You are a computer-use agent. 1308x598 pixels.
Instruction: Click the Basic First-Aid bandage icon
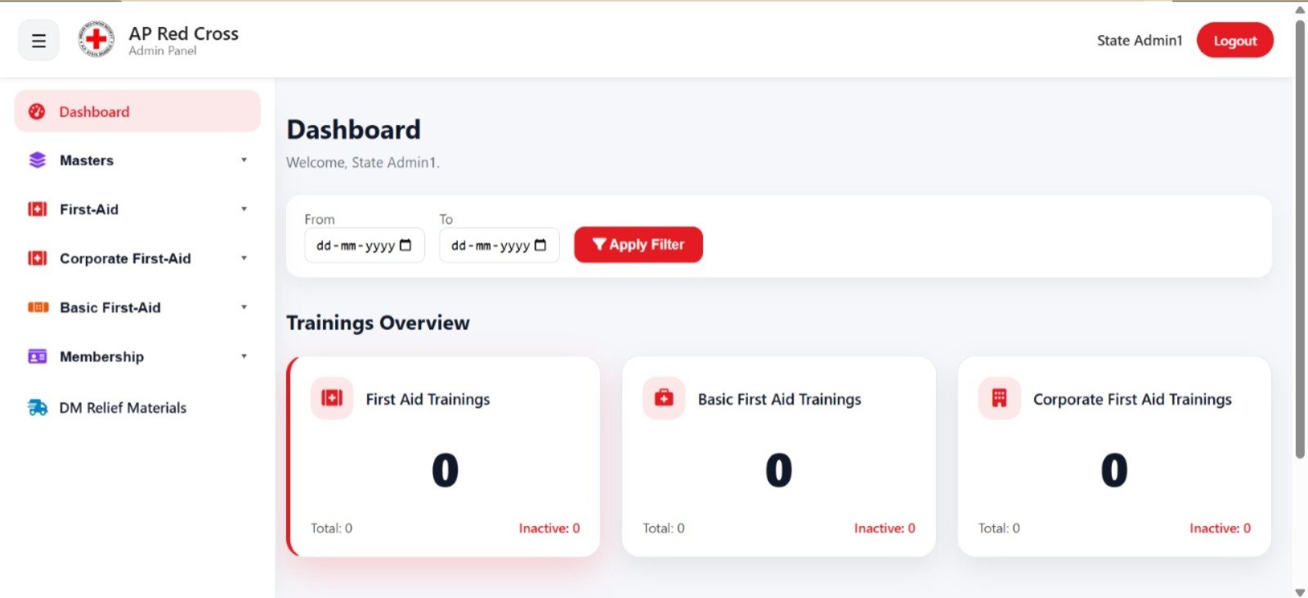tap(38, 307)
